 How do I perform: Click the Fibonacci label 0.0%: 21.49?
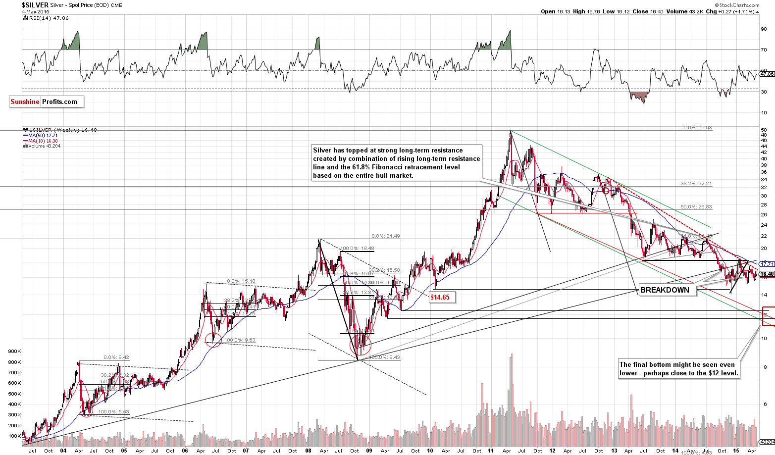point(385,236)
